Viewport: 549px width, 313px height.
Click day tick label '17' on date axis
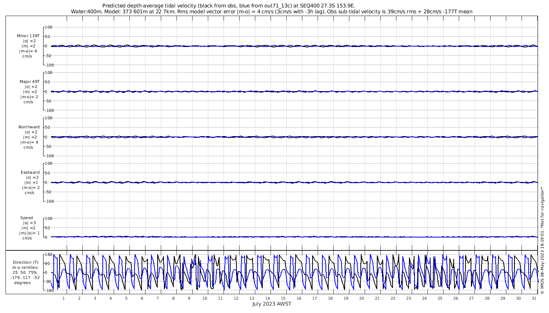(314, 298)
